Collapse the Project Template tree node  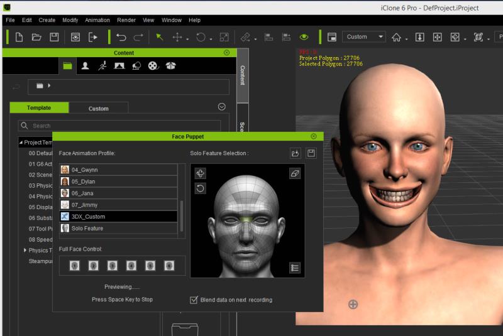20,142
